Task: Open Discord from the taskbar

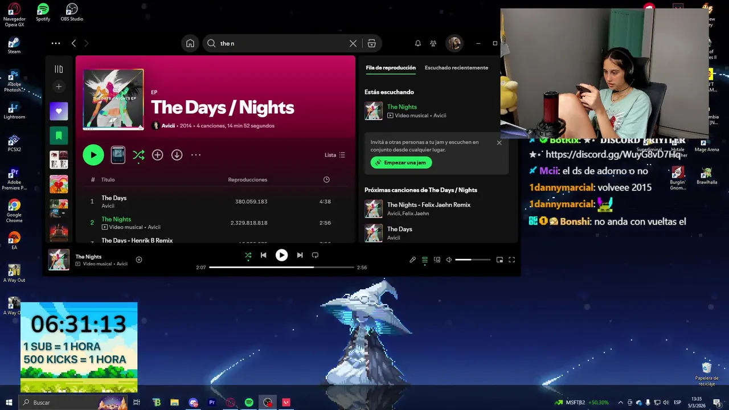Action: [193, 403]
